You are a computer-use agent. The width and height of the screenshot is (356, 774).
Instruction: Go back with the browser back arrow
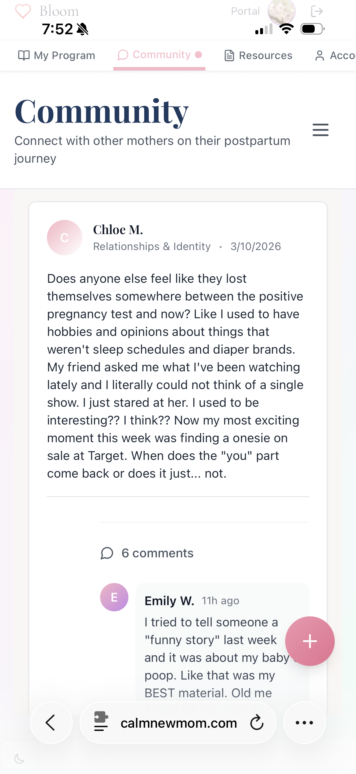click(x=51, y=723)
